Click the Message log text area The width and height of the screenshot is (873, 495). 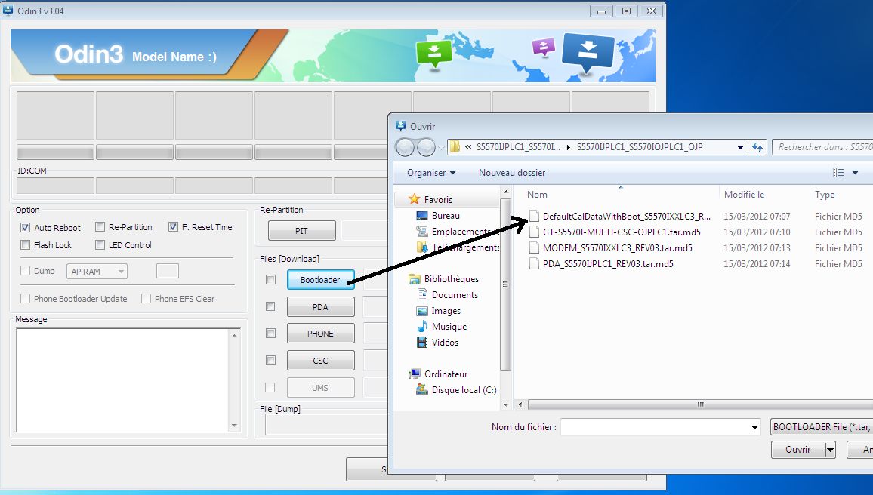click(123, 380)
